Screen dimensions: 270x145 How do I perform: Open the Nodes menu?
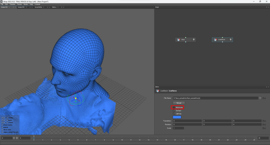[26, 4]
